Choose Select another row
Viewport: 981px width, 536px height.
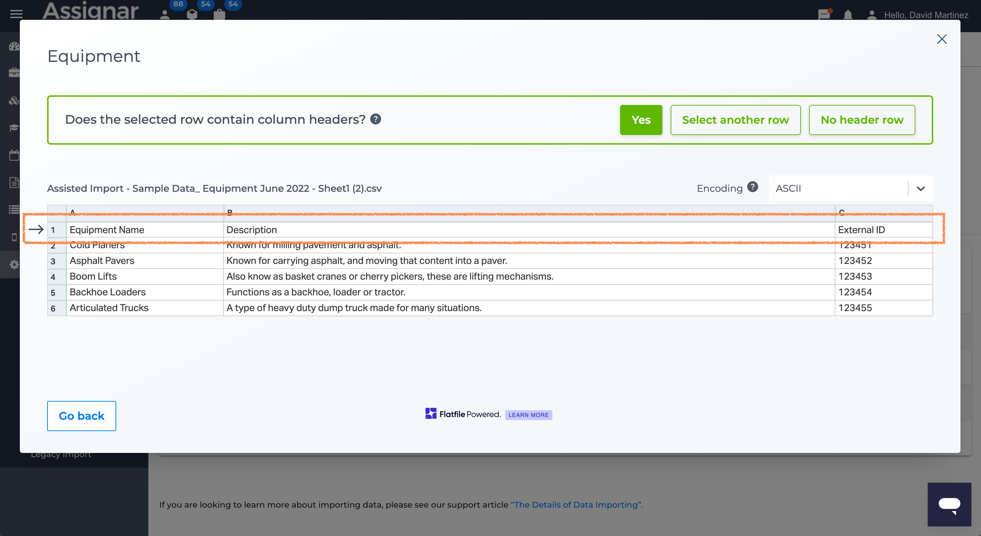(x=735, y=120)
